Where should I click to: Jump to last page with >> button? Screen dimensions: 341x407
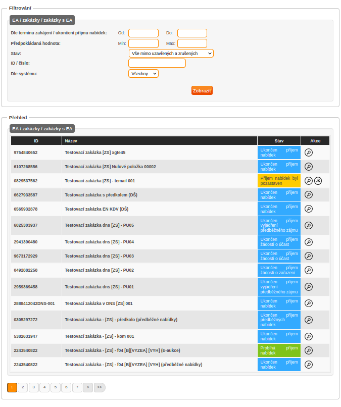click(100, 387)
